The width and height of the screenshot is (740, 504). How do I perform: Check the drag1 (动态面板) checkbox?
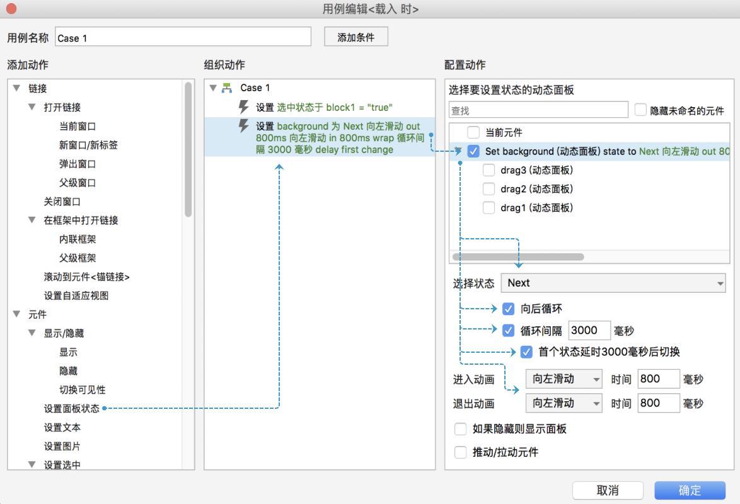[489, 208]
